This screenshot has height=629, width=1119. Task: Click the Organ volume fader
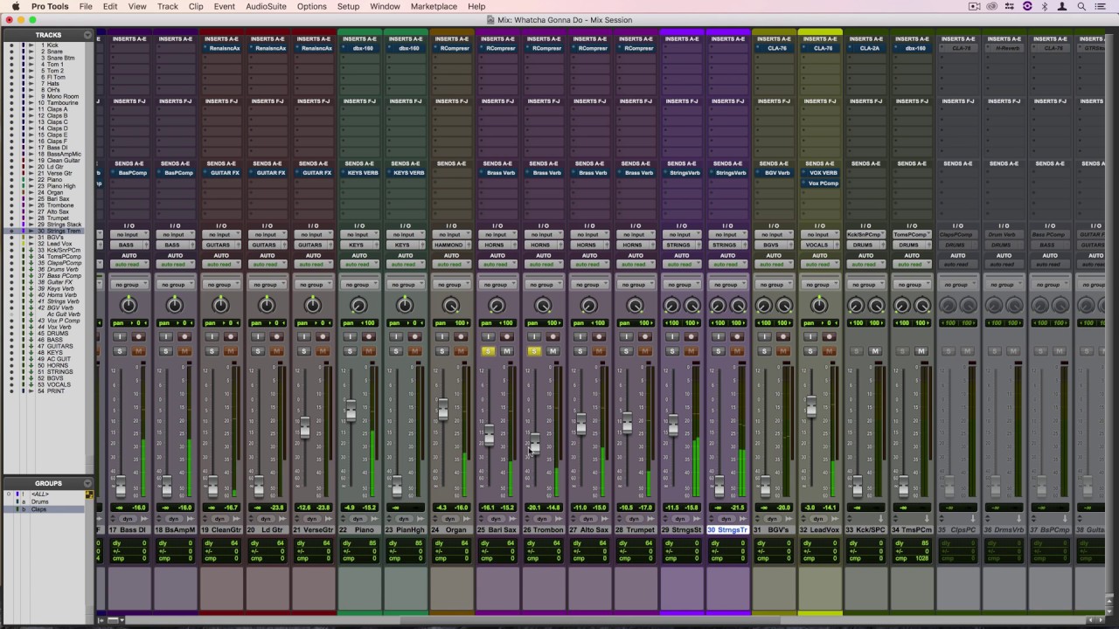[x=442, y=409]
